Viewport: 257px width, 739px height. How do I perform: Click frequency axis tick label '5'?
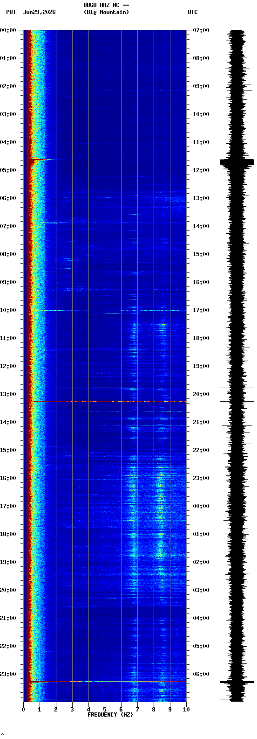[105, 710]
